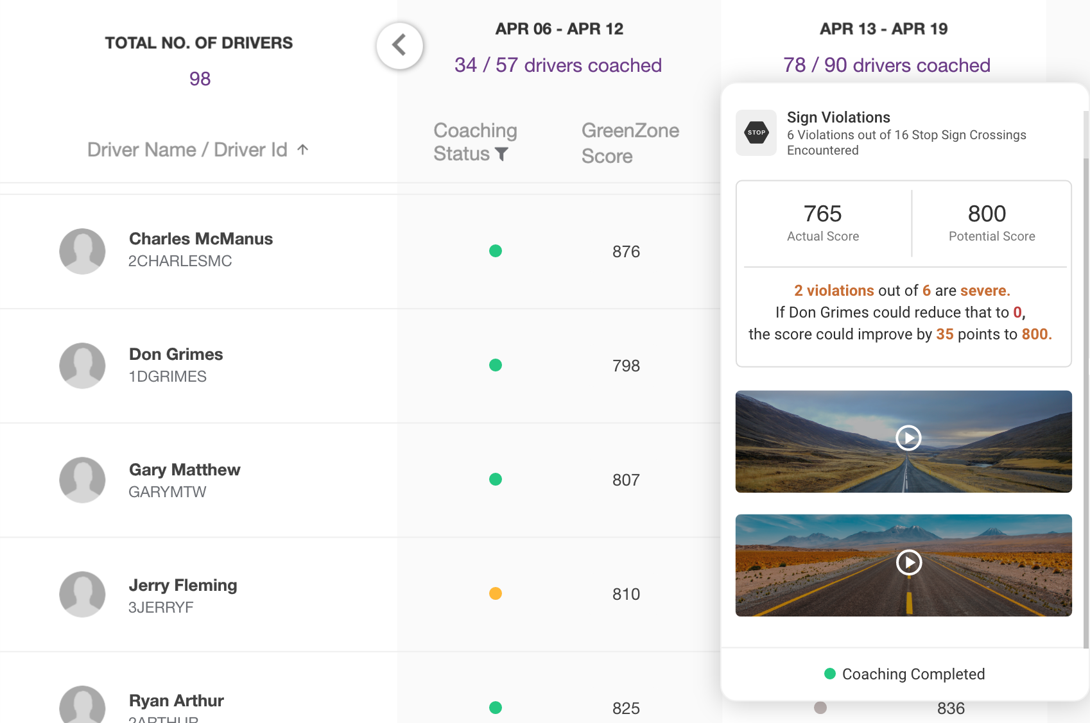Select the APR 06 - APR 12 week header
Screen dimensions: 1090x723
click(558, 29)
